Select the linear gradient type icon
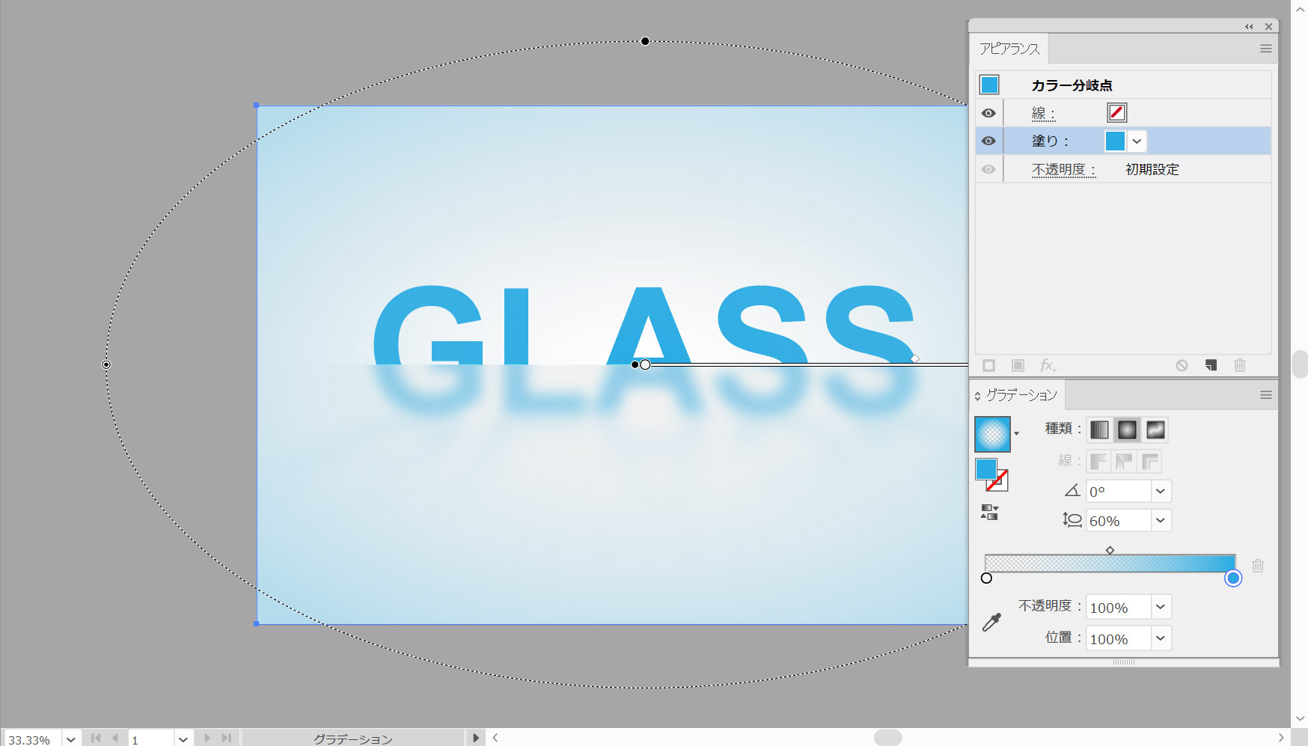Screen dimensions: 1308x746 (1099, 429)
